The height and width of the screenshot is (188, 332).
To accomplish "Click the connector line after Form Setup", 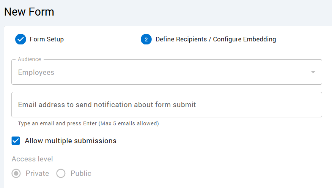I will [102, 39].
